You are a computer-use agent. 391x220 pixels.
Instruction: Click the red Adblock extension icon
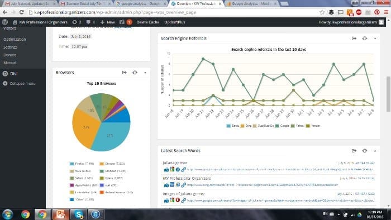coord(359,12)
